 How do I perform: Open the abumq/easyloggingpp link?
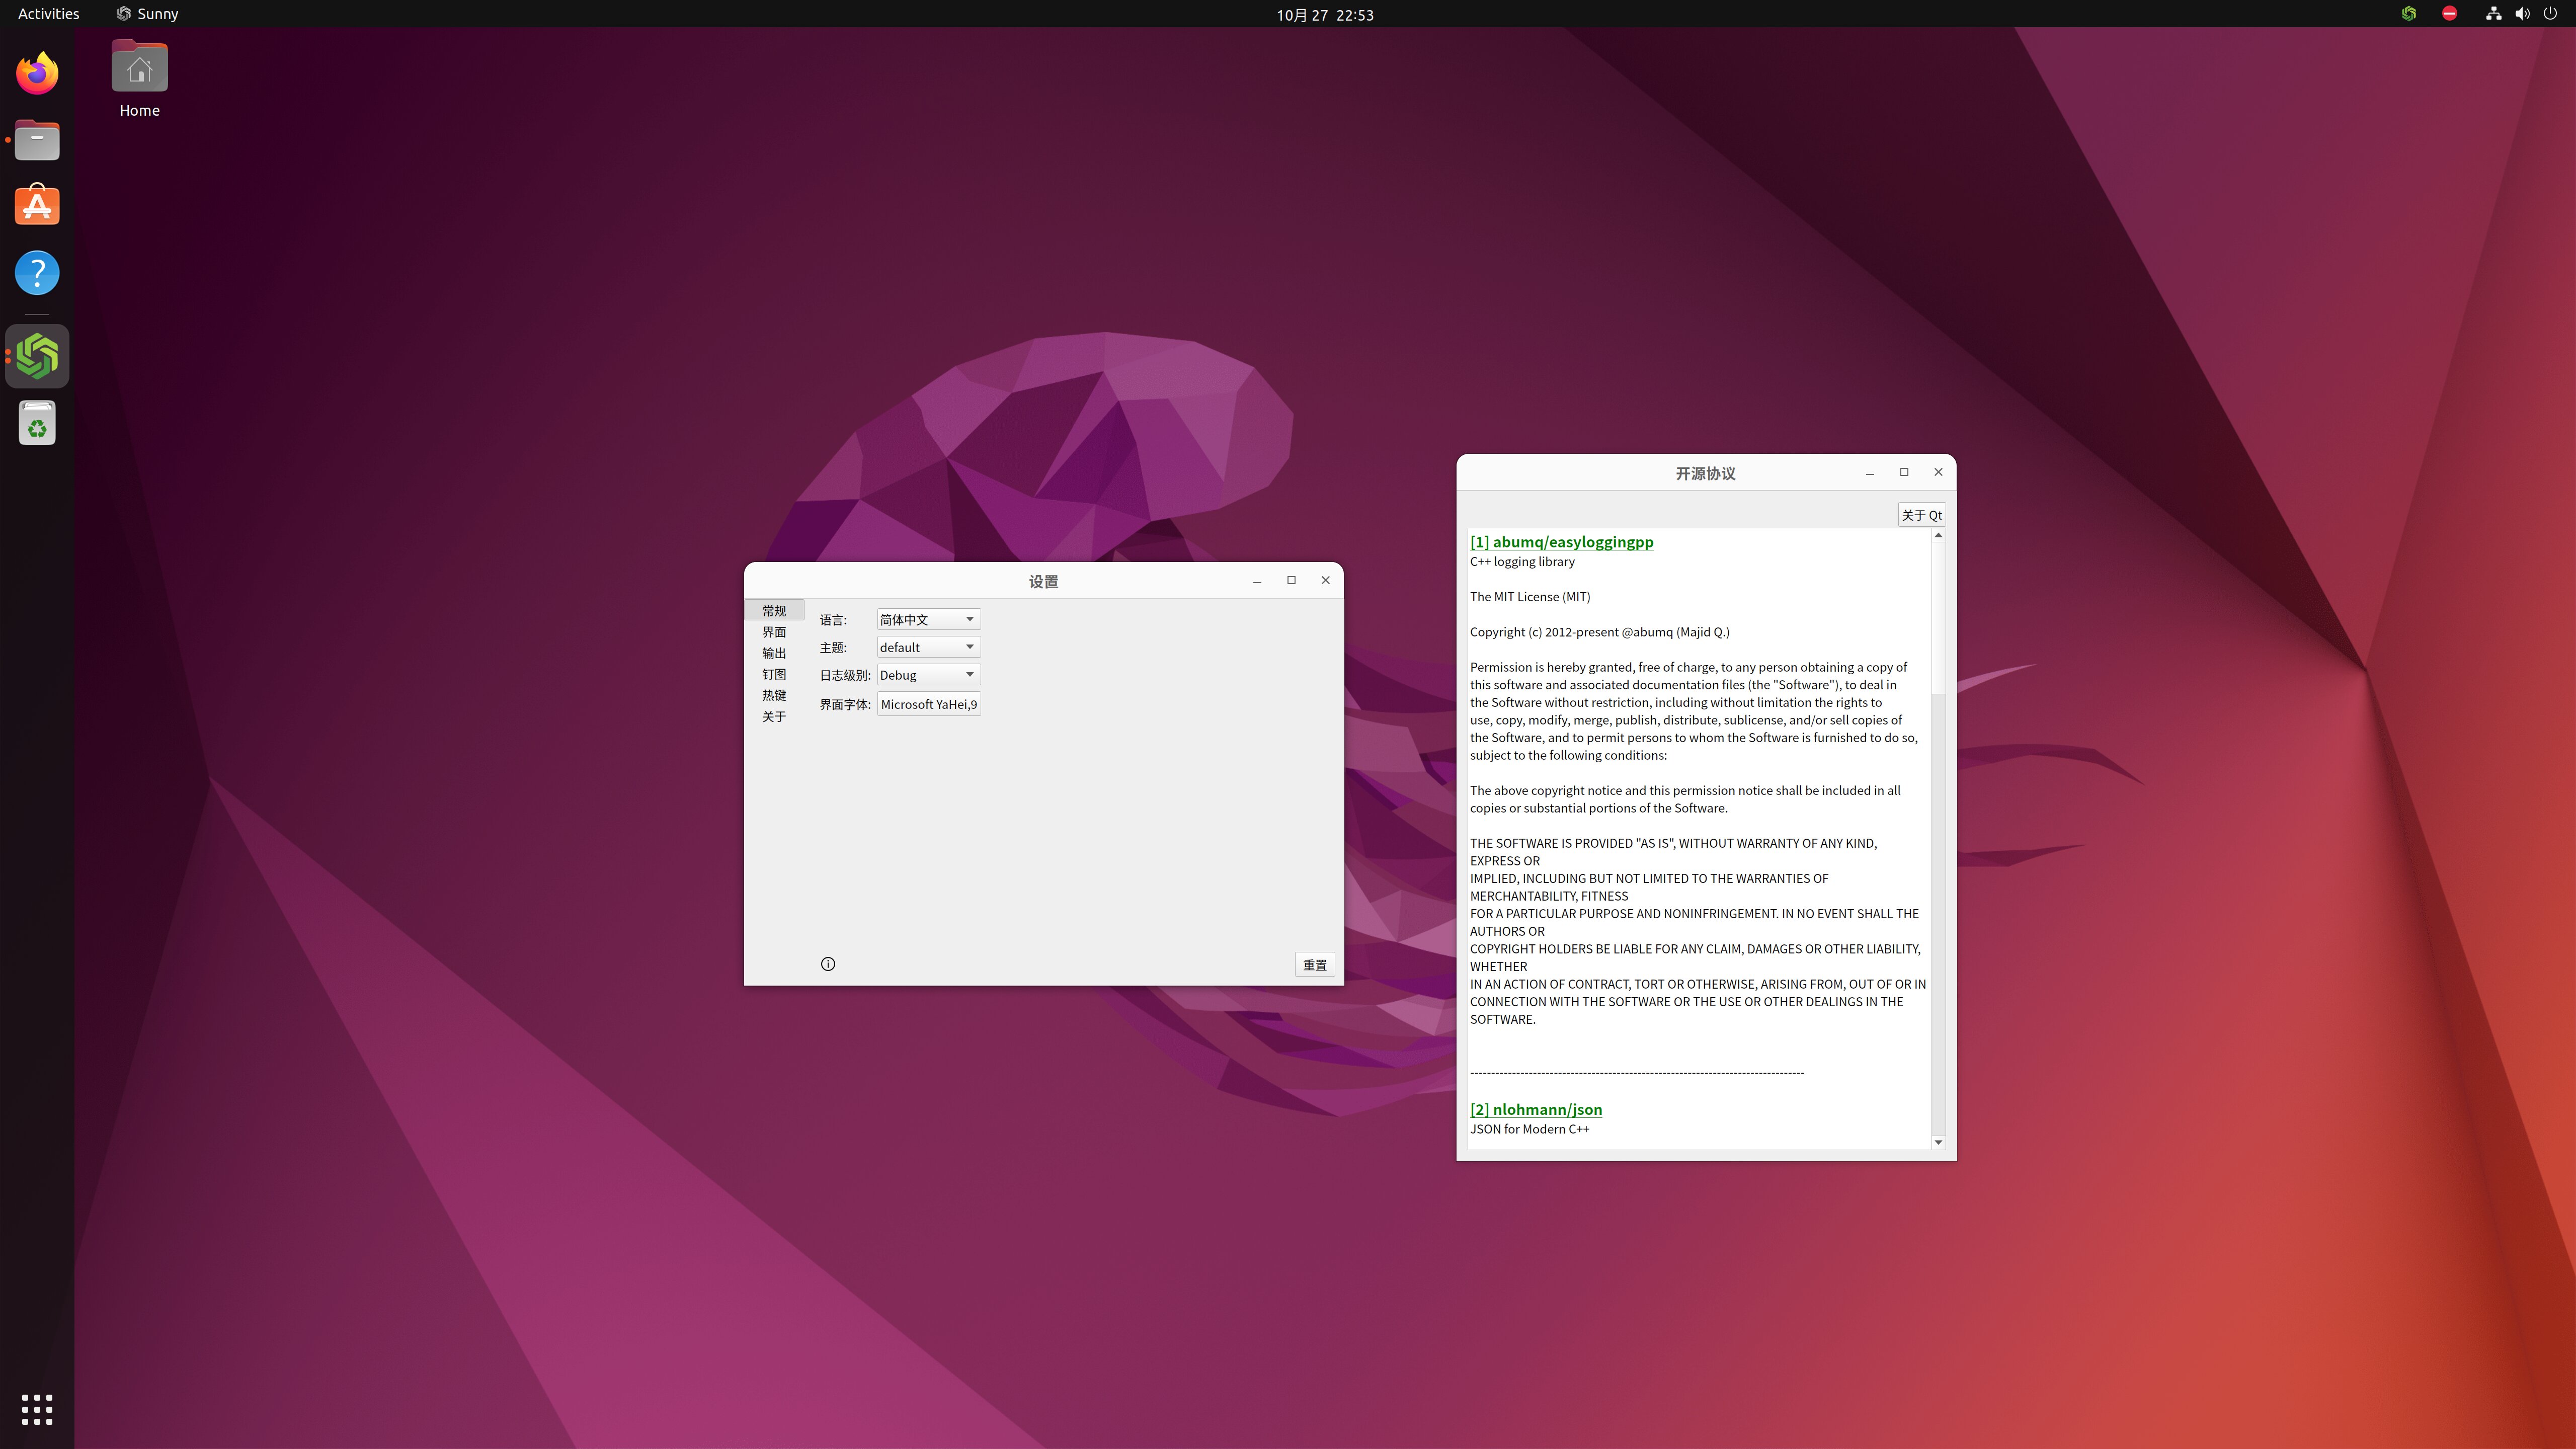click(1561, 542)
